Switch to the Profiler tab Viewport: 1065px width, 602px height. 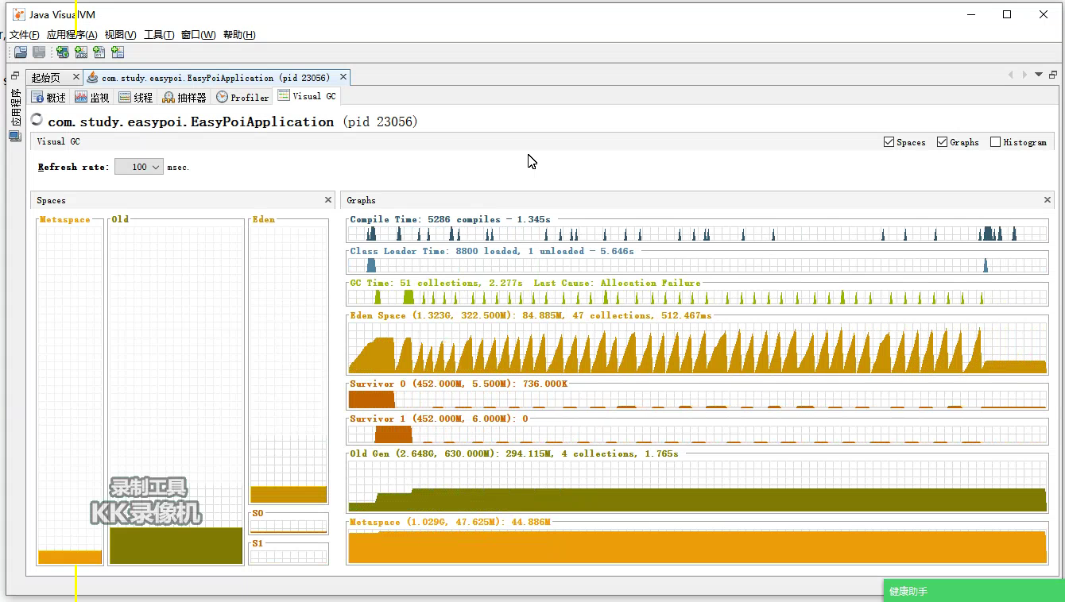242,97
